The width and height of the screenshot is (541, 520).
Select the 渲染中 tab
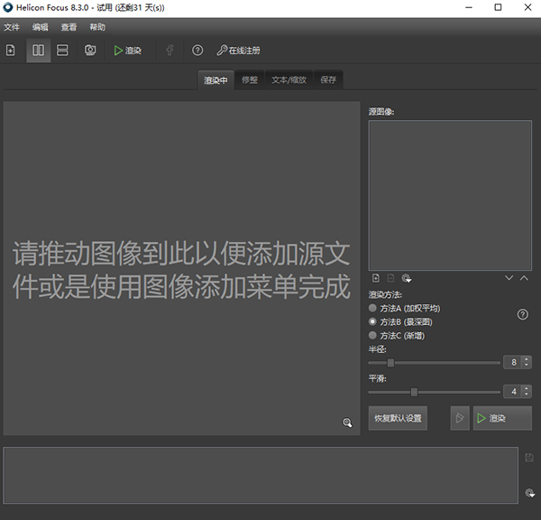(x=215, y=80)
